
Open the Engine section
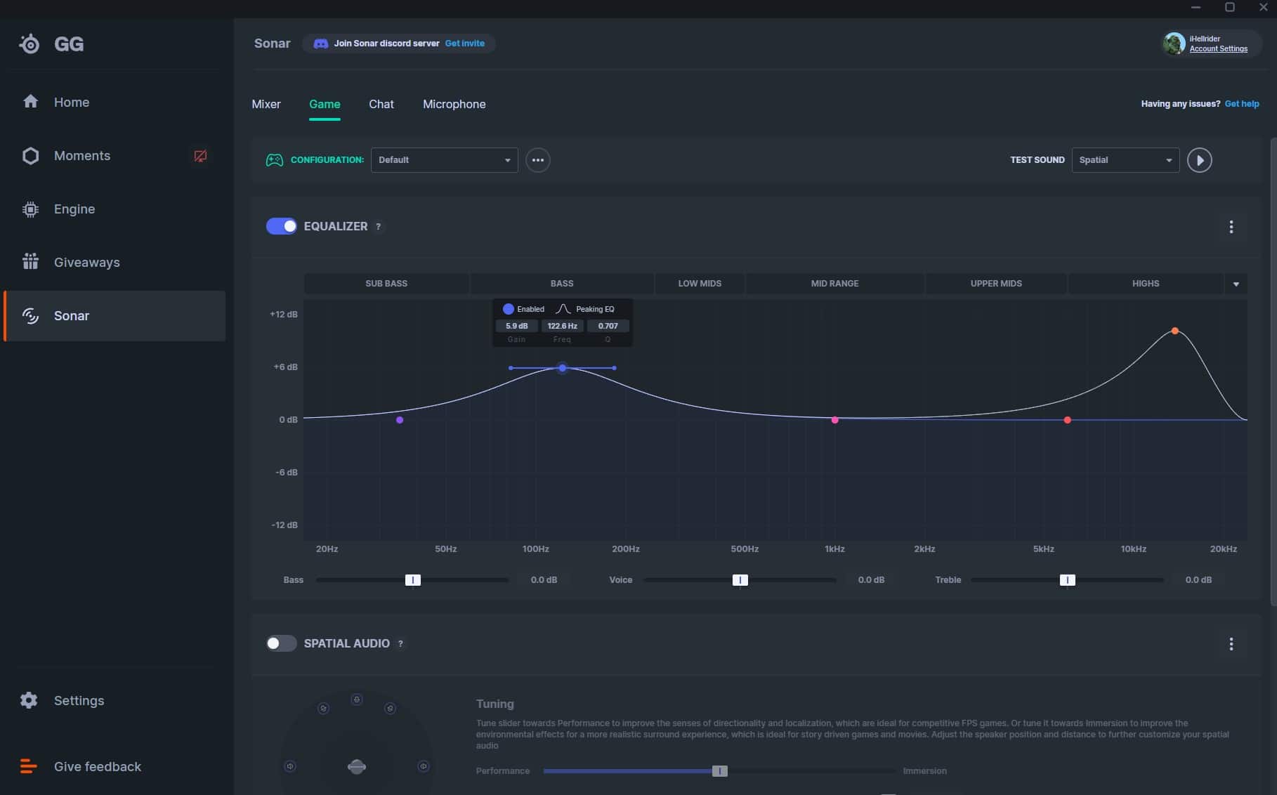pyautogui.click(x=74, y=209)
